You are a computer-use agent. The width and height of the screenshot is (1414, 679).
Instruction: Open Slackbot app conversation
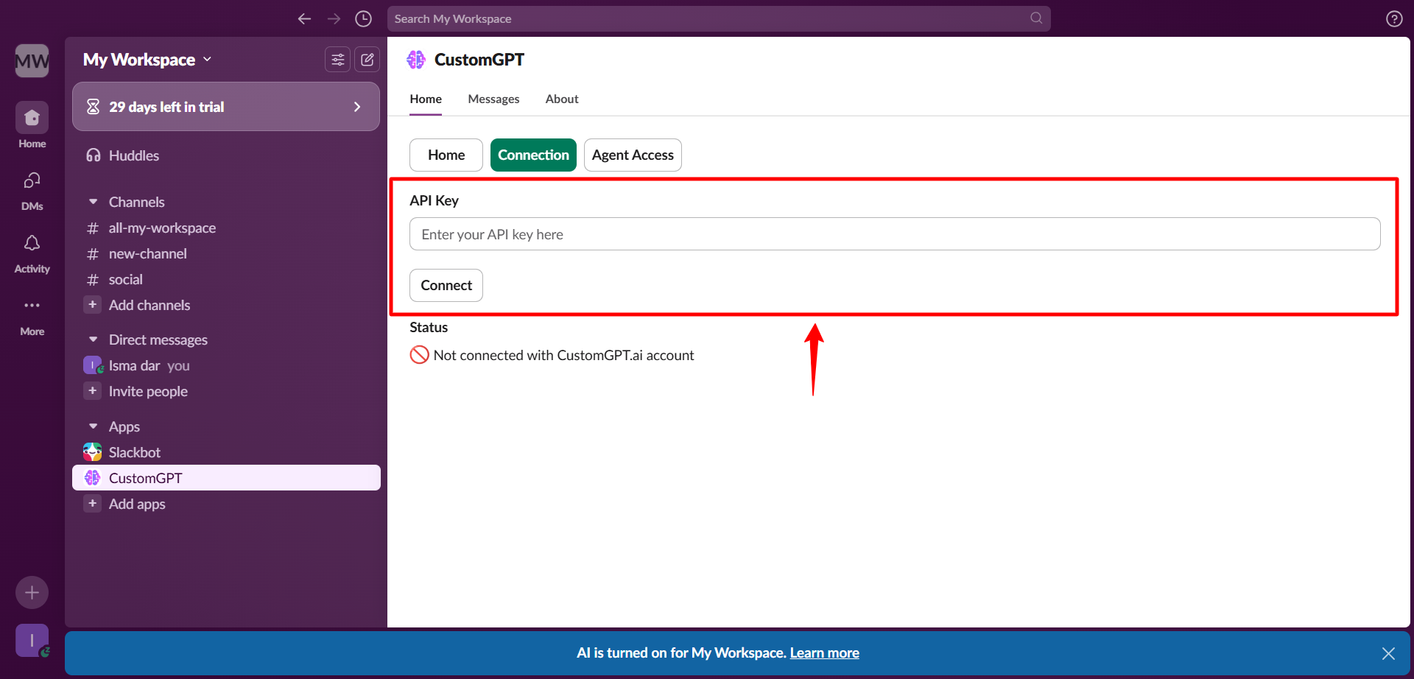pyautogui.click(x=225, y=452)
